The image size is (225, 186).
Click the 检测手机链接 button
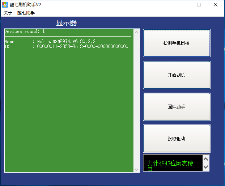click(x=177, y=43)
